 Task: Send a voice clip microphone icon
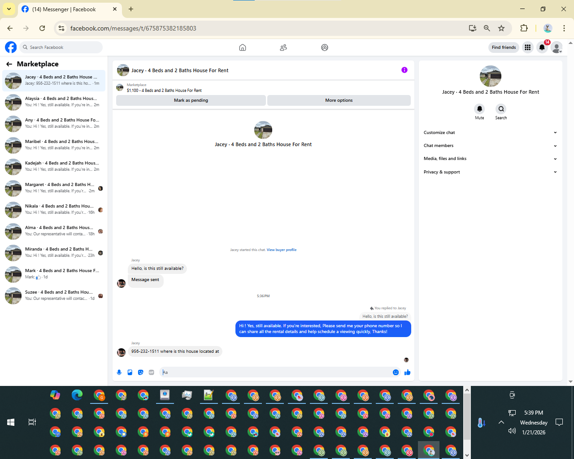(119, 372)
